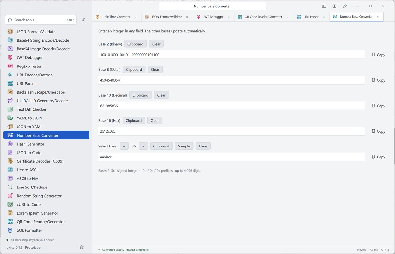Focus the Search tools input box
Image resolution: width=395 pixels, height=254 pixels.
tap(41, 20)
